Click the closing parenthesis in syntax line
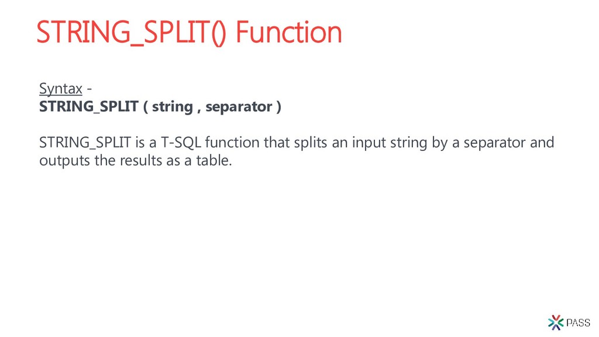The width and height of the screenshot is (599, 337). (278, 107)
